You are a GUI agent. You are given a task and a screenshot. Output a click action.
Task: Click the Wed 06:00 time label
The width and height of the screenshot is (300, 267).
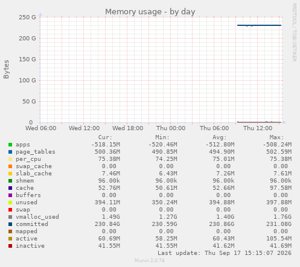click(x=41, y=128)
